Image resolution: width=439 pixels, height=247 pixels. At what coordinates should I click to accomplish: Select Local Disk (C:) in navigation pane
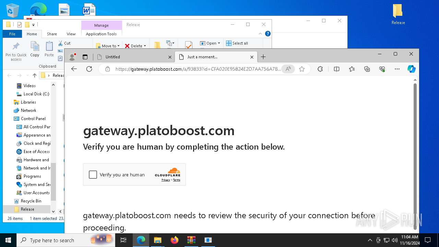click(x=33, y=94)
